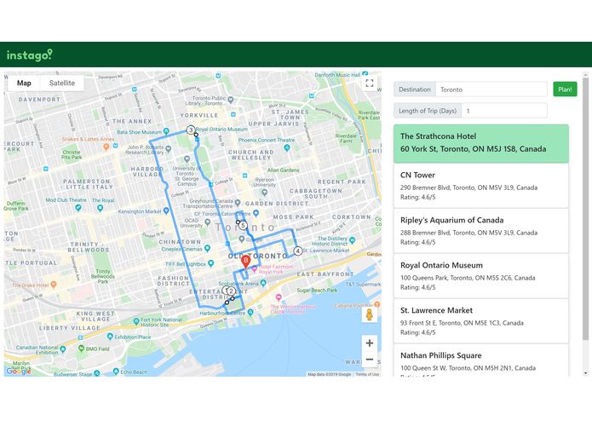Click the Distillery Historic District pin
The height and width of the screenshot is (421, 592).
[x=353, y=240]
